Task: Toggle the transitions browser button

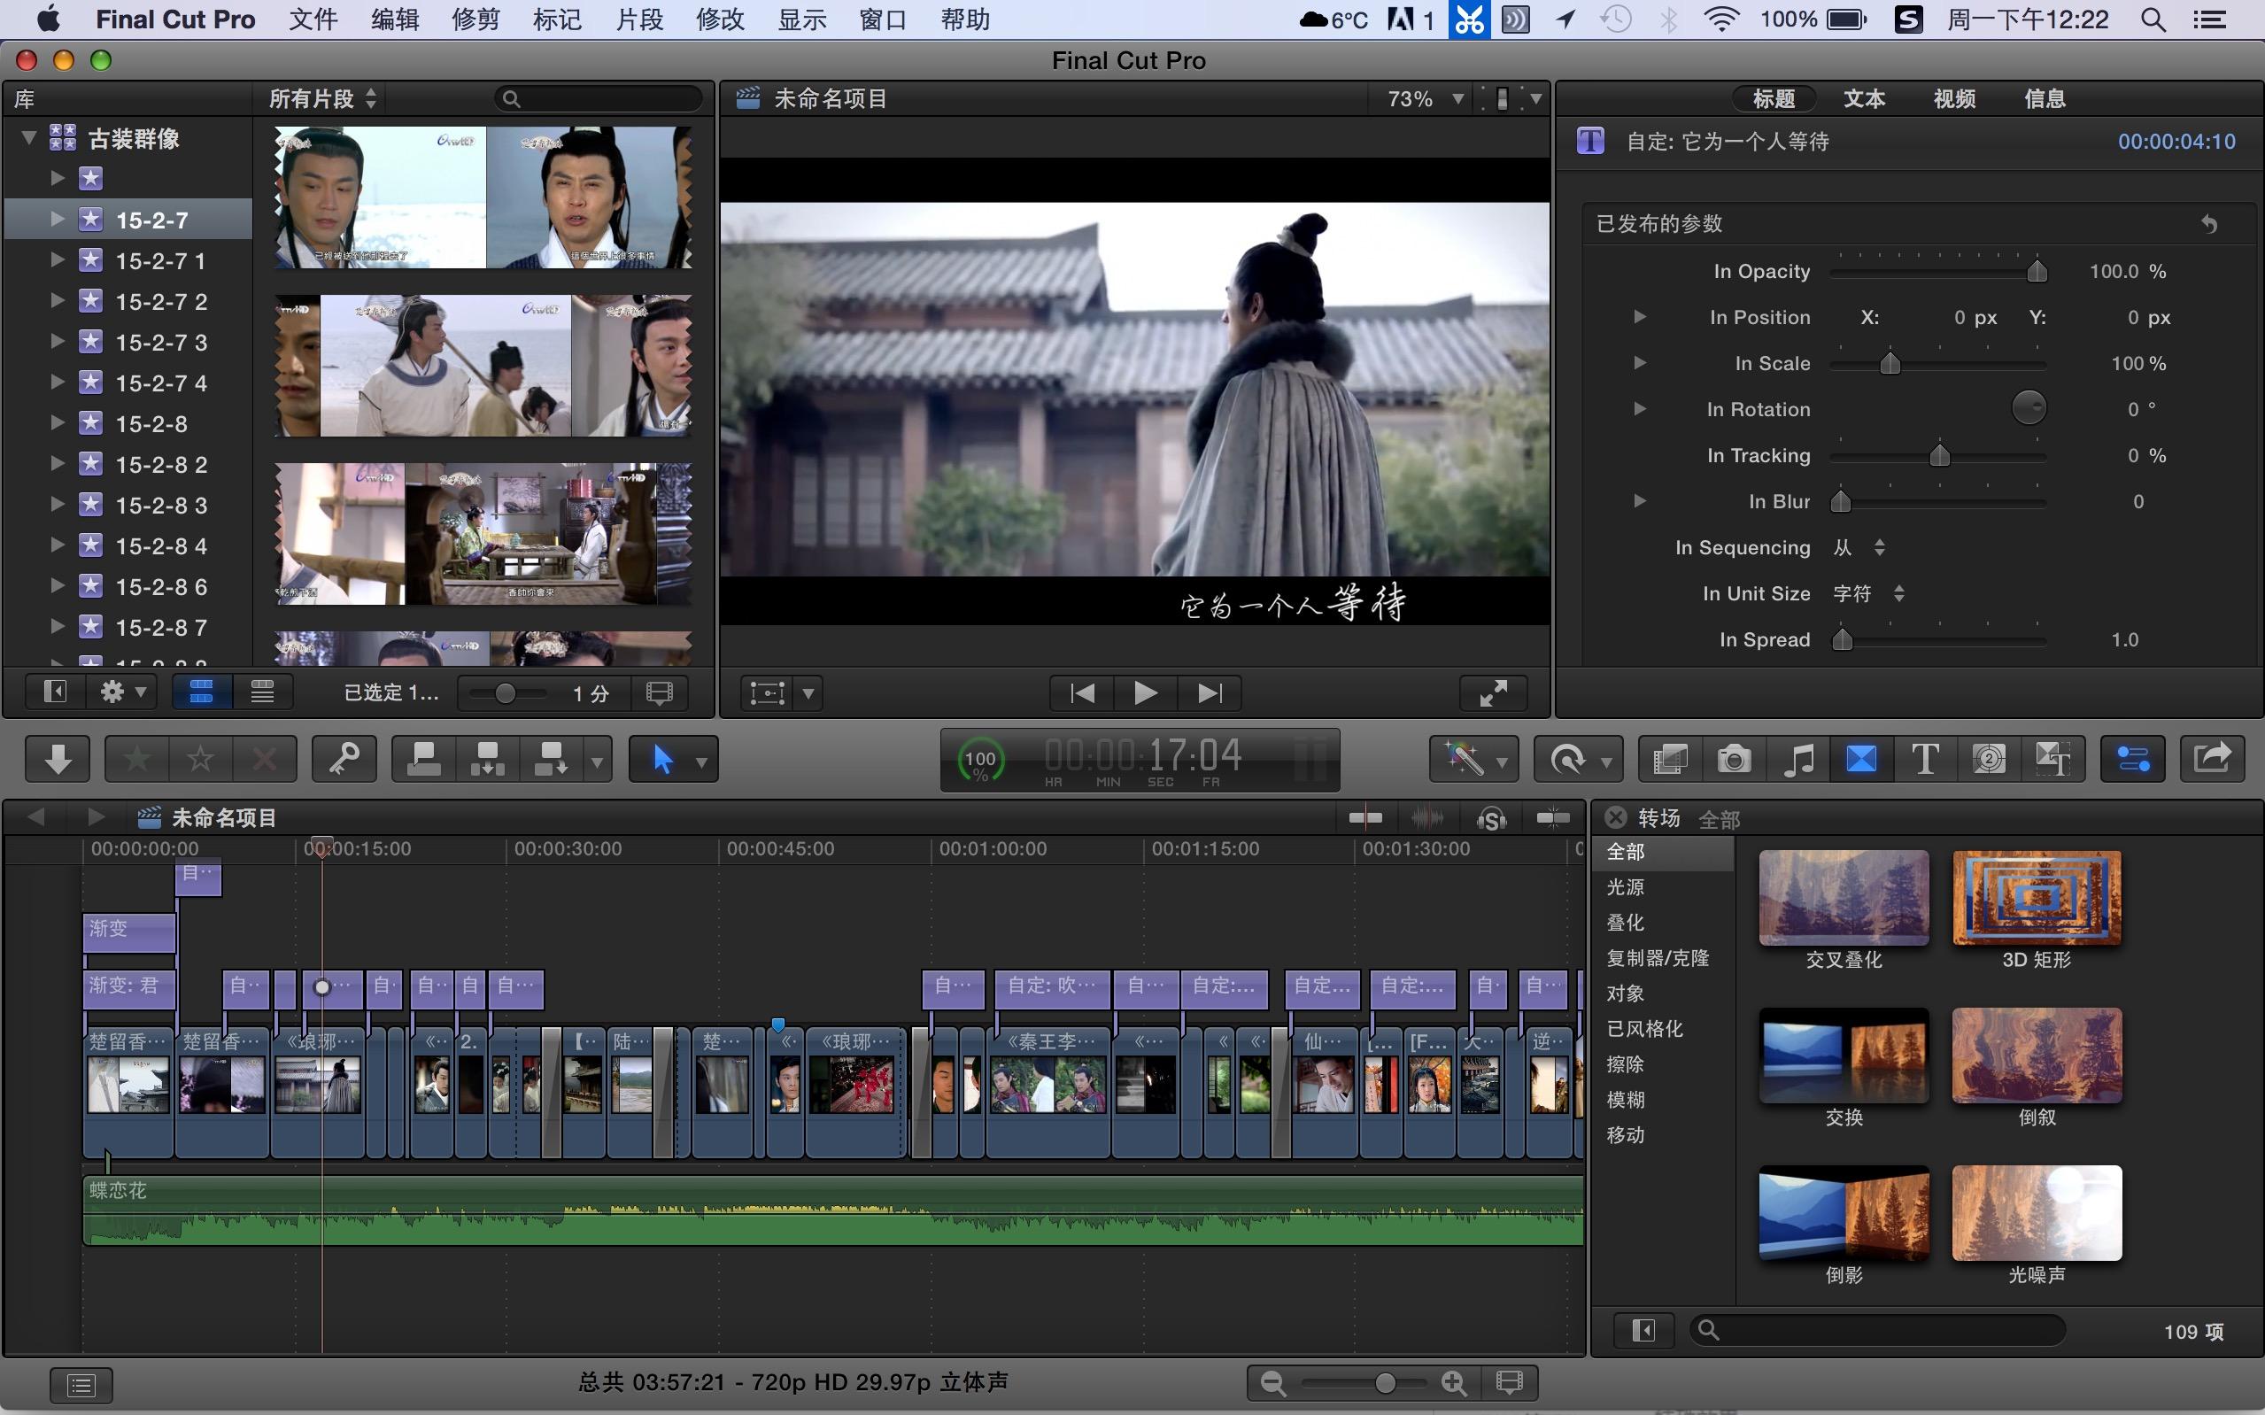Action: point(1861,759)
